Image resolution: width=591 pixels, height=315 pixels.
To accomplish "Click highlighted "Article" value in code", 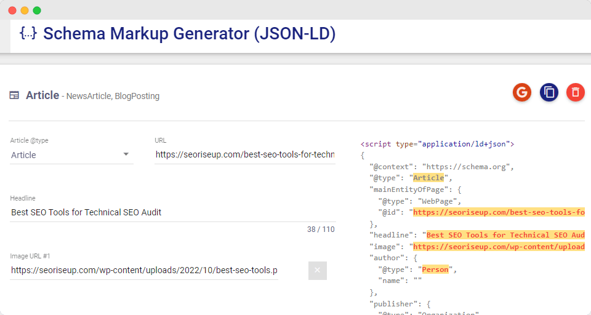I will 428,178.
